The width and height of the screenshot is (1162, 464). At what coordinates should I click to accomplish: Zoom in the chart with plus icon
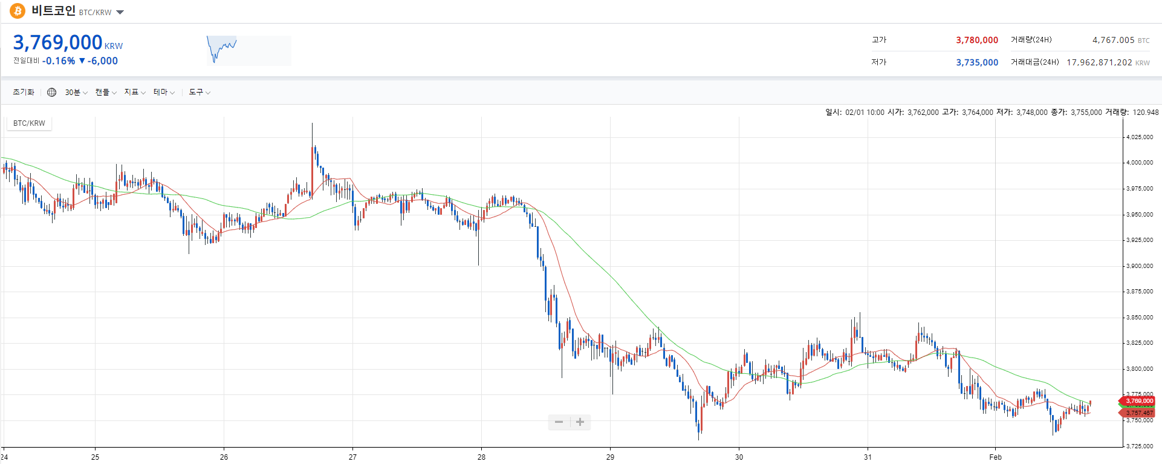coord(580,422)
